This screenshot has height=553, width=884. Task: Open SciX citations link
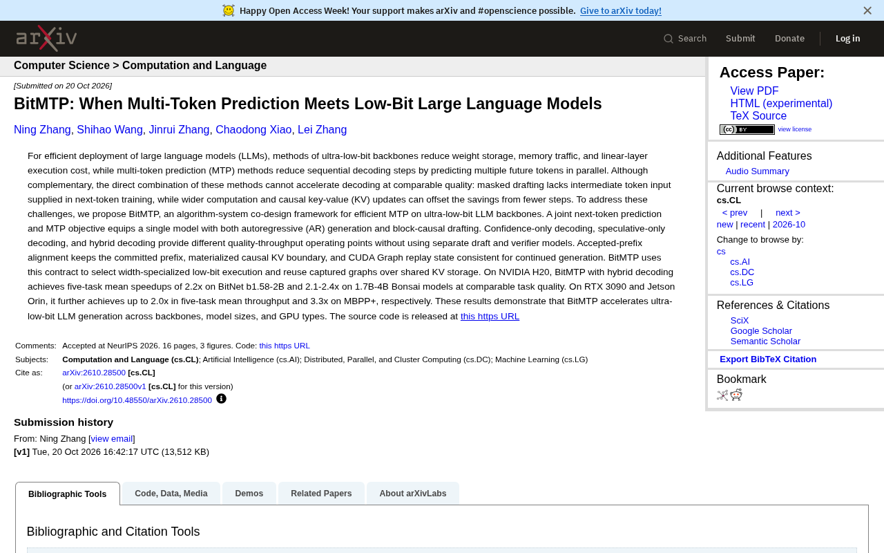point(740,321)
